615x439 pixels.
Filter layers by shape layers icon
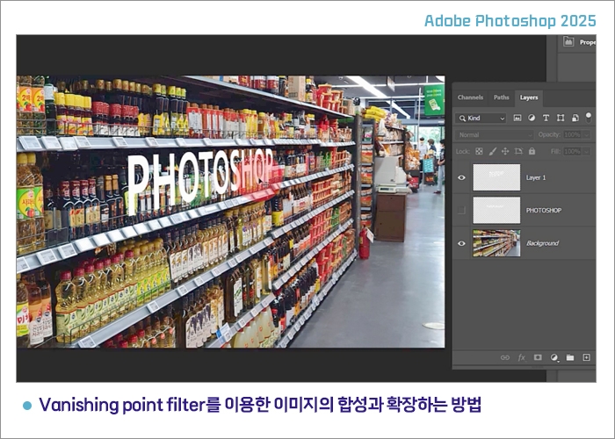561,118
